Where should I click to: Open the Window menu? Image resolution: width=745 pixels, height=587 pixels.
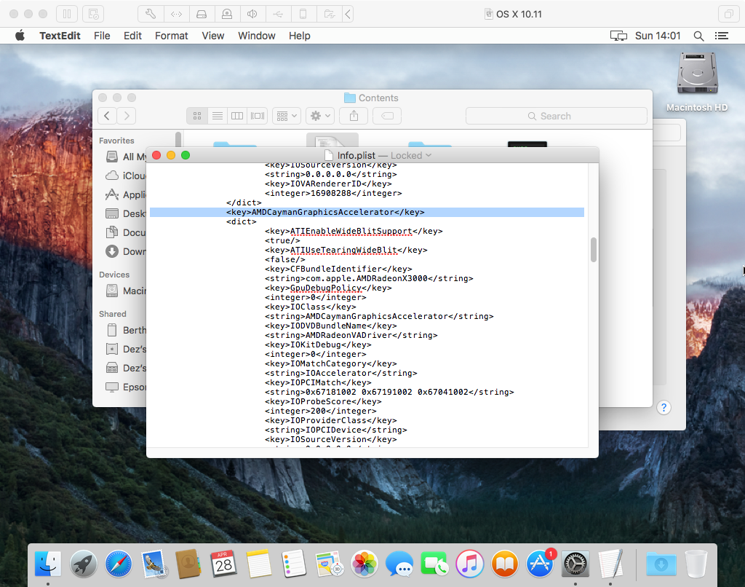[x=257, y=36]
